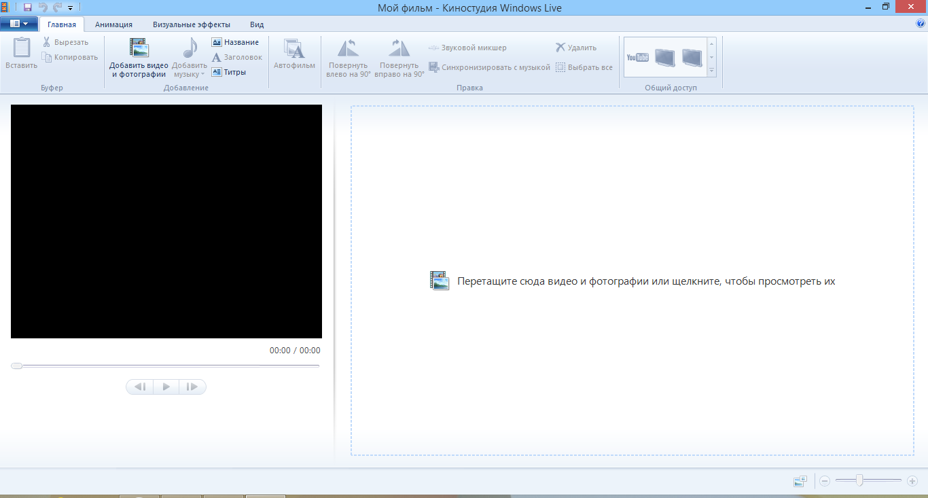Image resolution: width=928 pixels, height=498 pixels.
Task: Click Синхронизировать с музыкой
Action: coord(489,67)
